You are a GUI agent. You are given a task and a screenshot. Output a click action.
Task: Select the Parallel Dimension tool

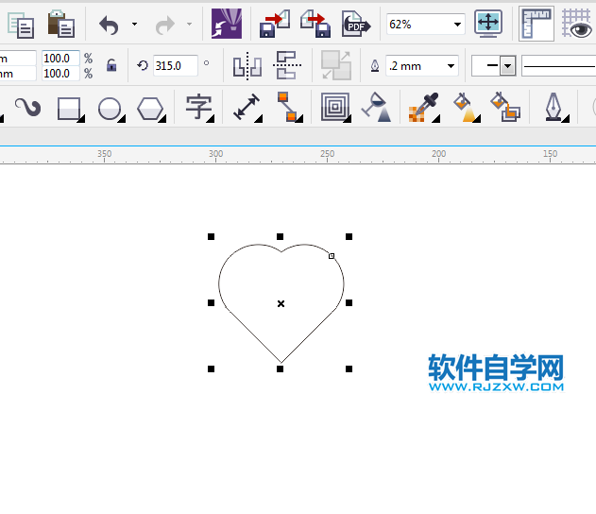247,108
